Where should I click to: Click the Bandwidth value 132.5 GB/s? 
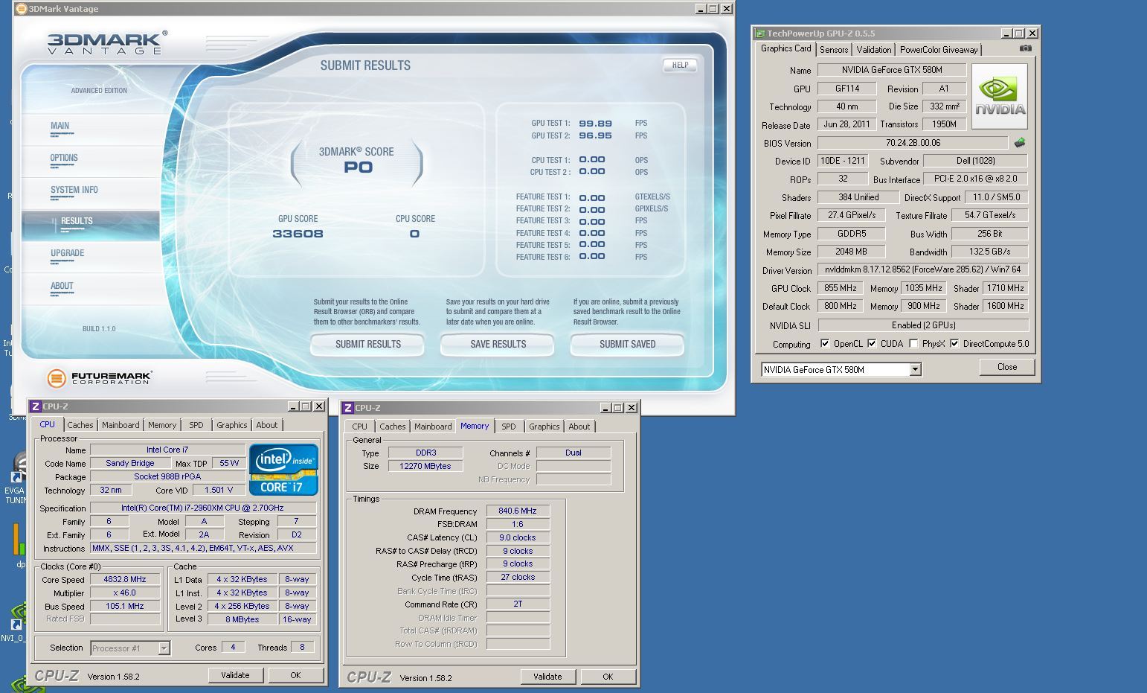tap(989, 252)
